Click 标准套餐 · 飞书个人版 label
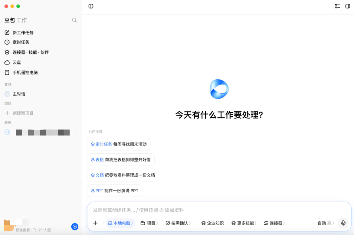The image size is (354, 235). 33,230
